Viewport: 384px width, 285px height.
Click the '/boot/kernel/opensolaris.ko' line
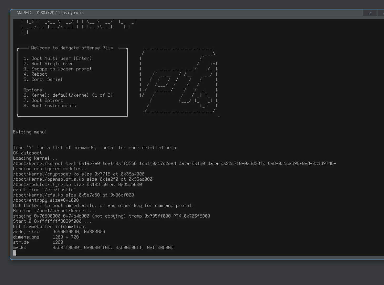83,179
